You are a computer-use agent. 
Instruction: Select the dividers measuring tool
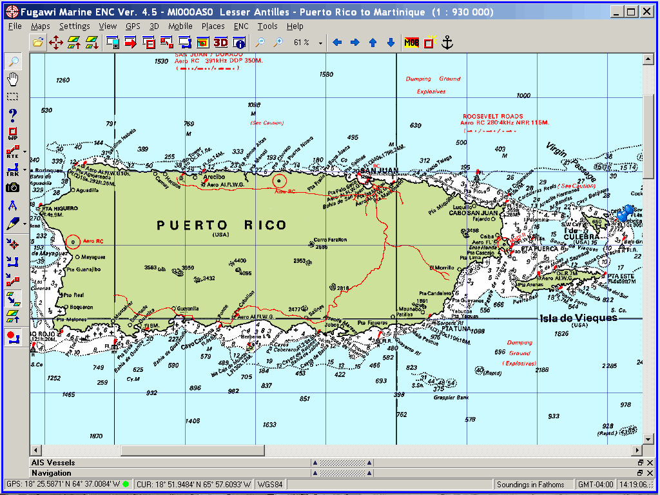coord(13,206)
